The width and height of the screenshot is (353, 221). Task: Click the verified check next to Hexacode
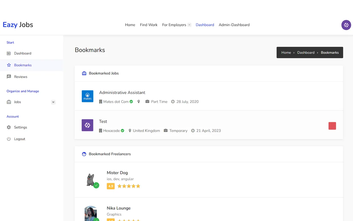tap(122, 131)
